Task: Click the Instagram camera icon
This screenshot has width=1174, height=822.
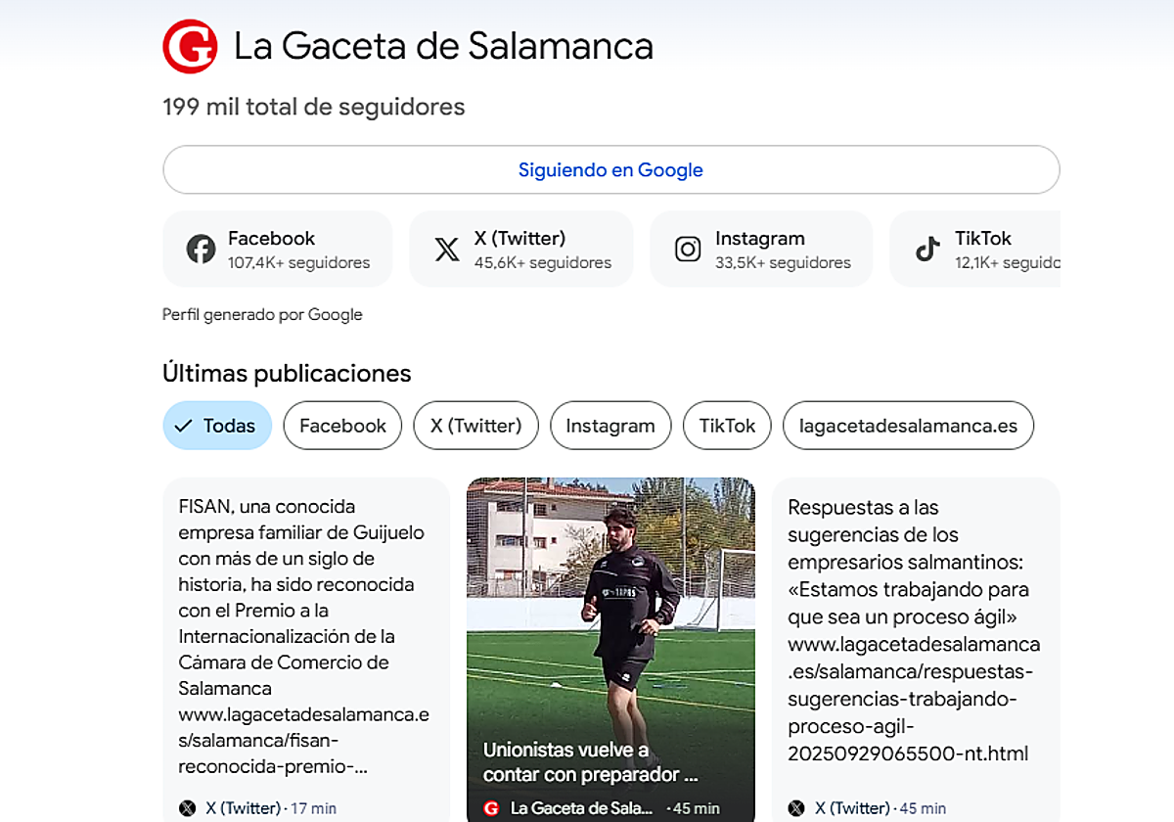Action: click(x=688, y=249)
